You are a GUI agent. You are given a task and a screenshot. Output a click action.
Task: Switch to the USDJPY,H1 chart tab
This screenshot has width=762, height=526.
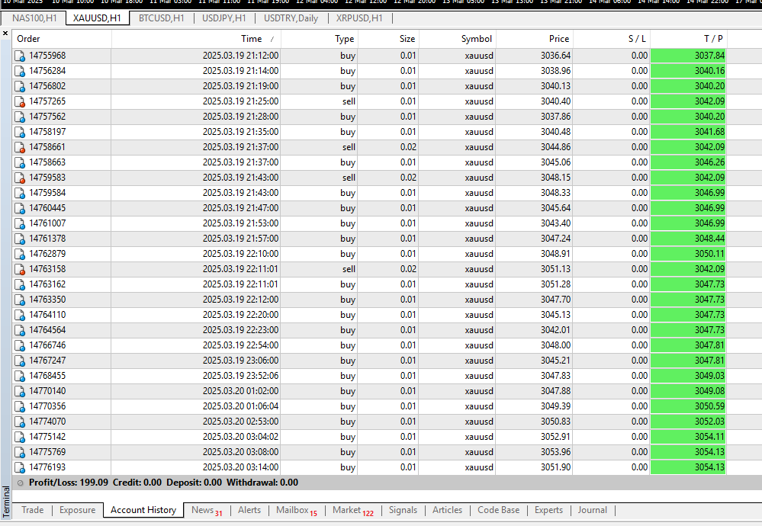click(x=224, y=18)
